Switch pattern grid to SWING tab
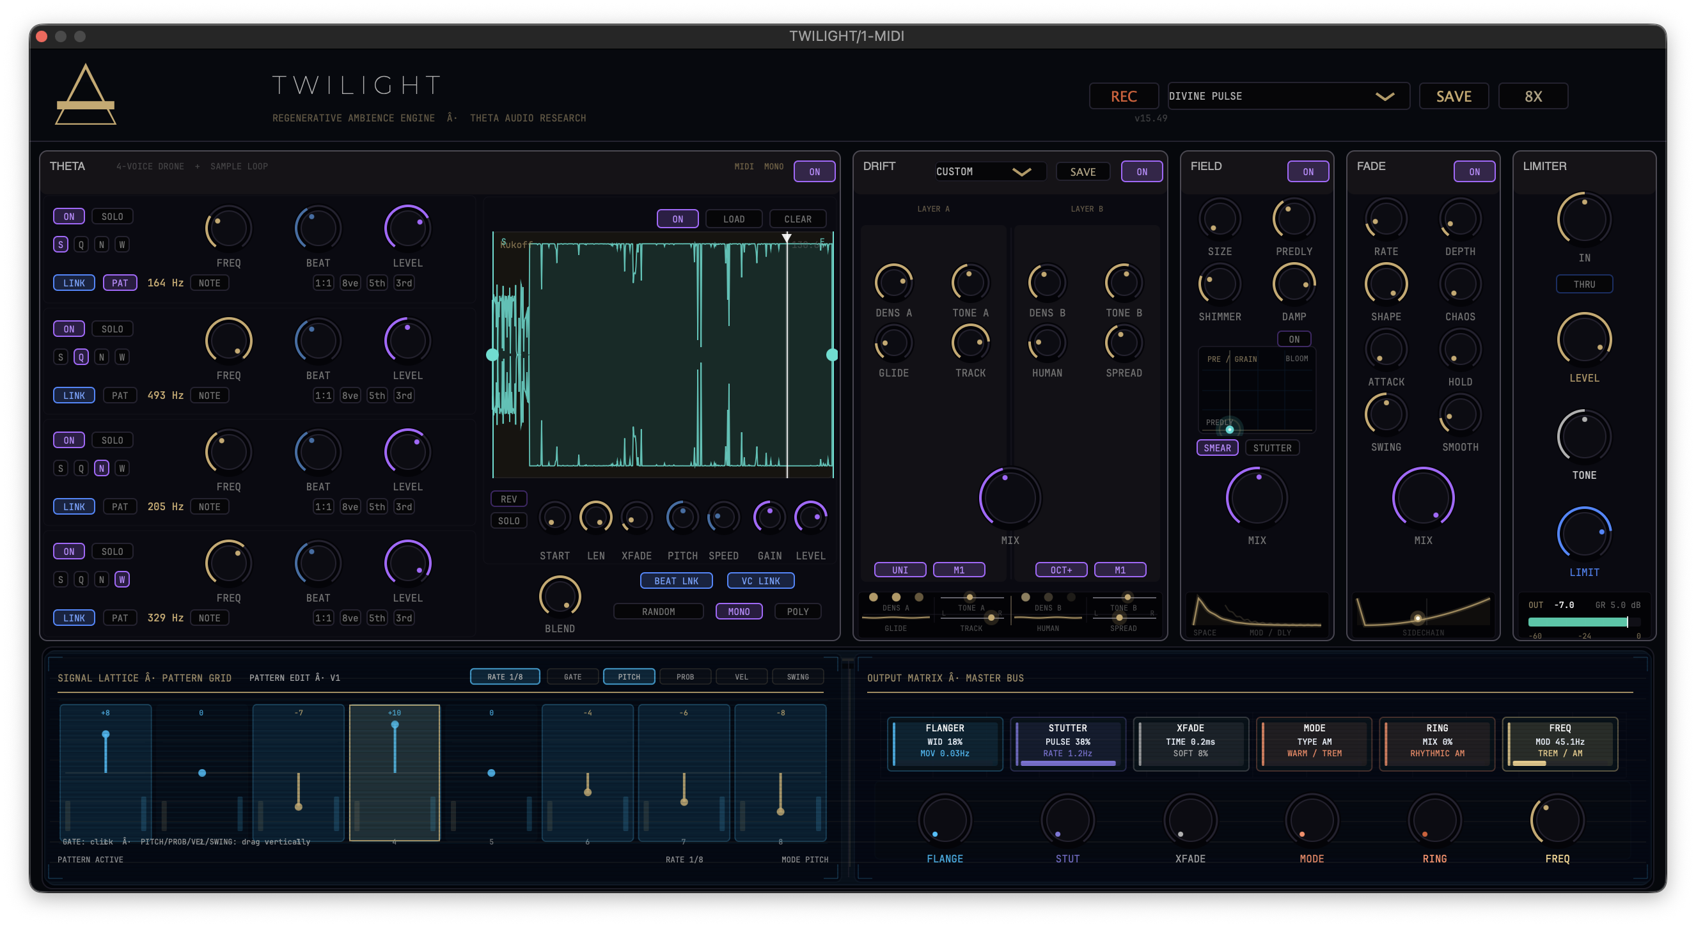 [x=797, y=677]
